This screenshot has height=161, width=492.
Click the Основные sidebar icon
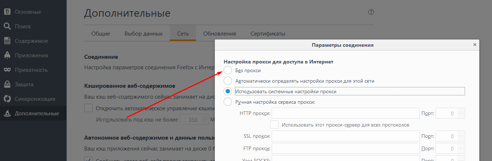click(7, 12)
